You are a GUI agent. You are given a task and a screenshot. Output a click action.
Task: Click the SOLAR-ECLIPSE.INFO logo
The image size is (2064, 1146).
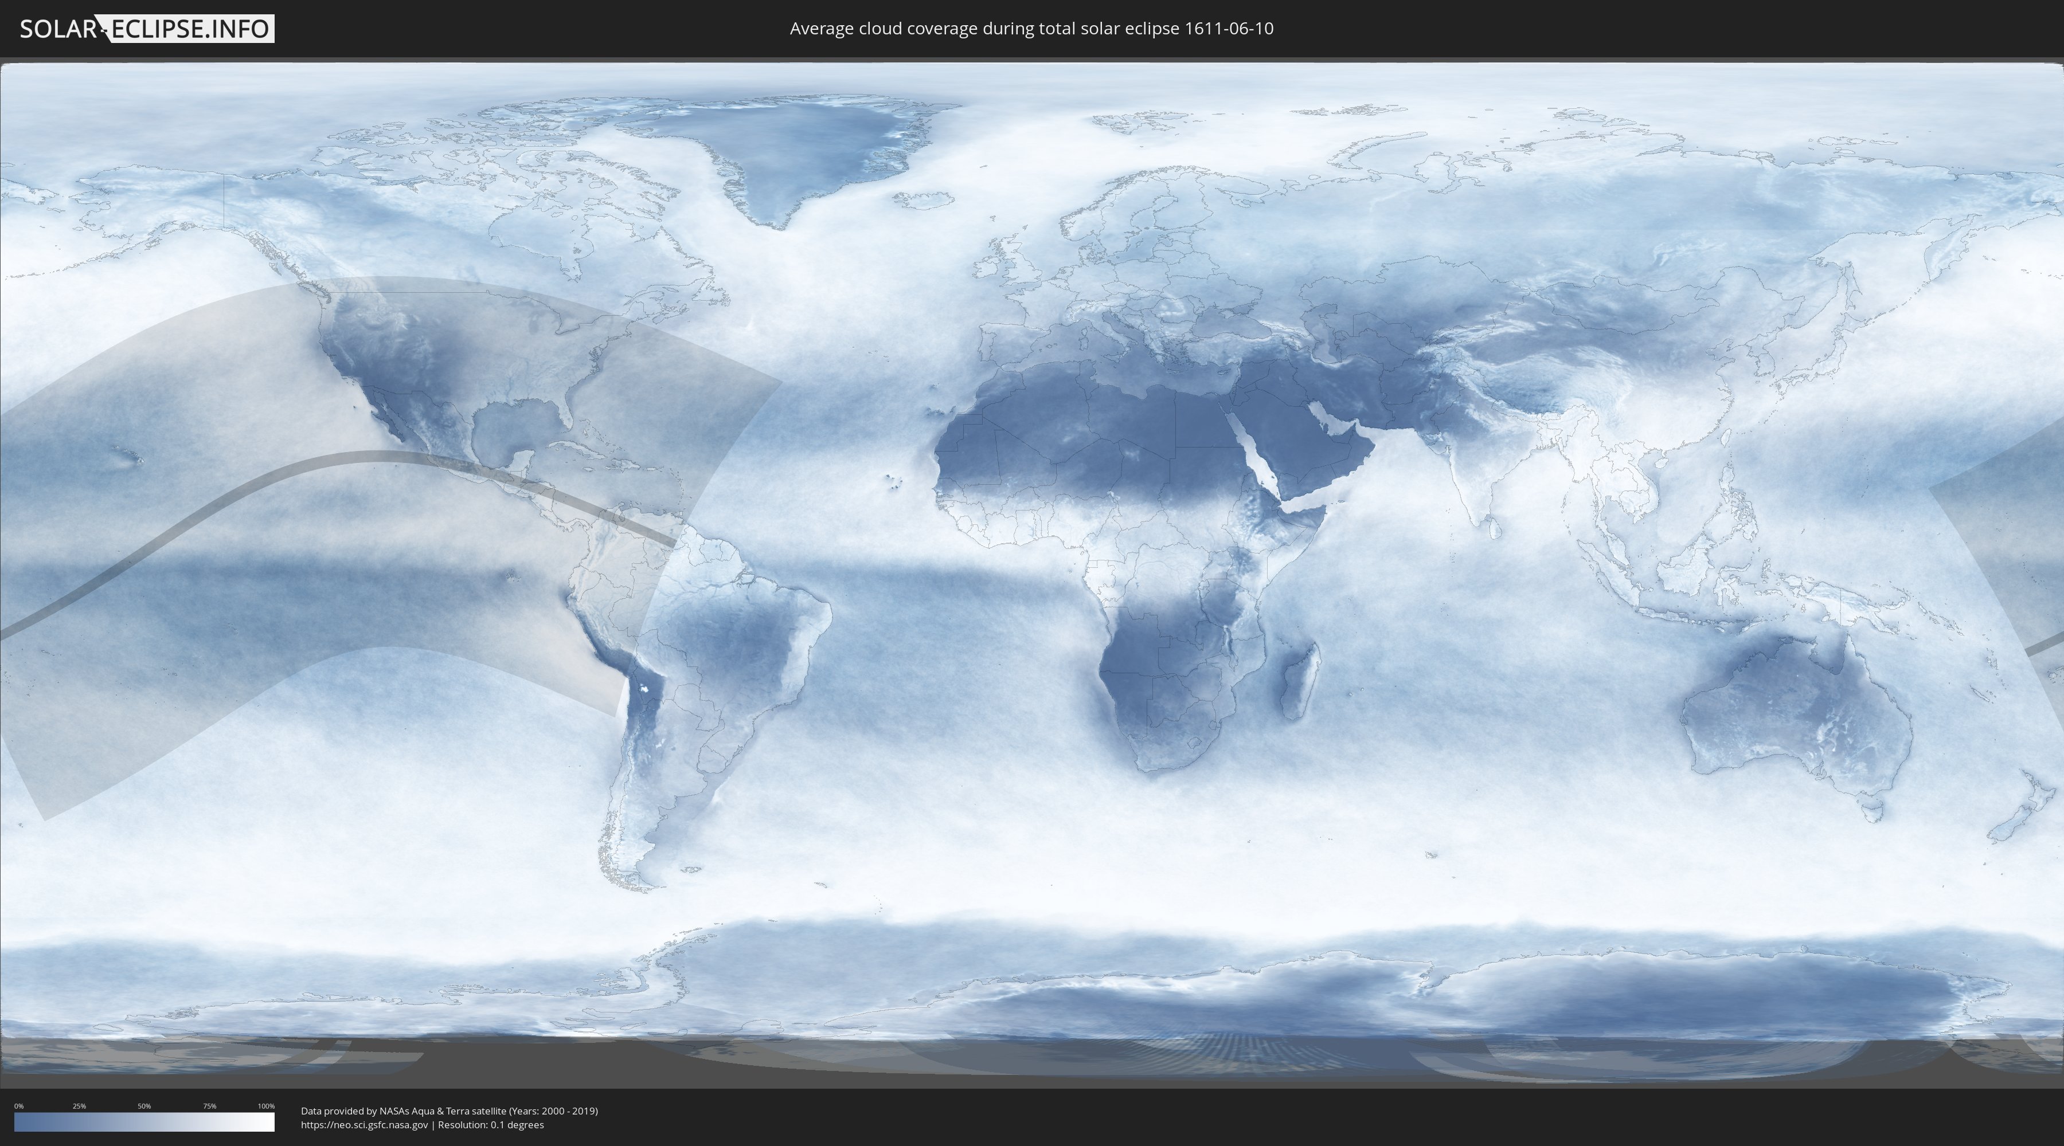coord(147,29)
